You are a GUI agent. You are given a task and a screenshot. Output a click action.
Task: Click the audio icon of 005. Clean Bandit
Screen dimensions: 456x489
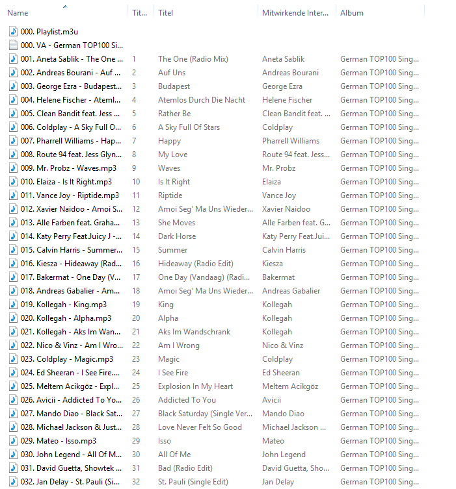(13, 114)
